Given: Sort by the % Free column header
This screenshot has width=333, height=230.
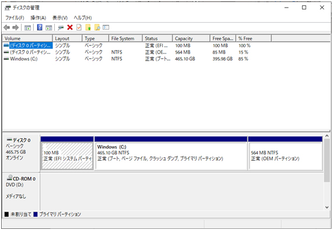Looking at the screenshot, I should (x=254, y=38).
